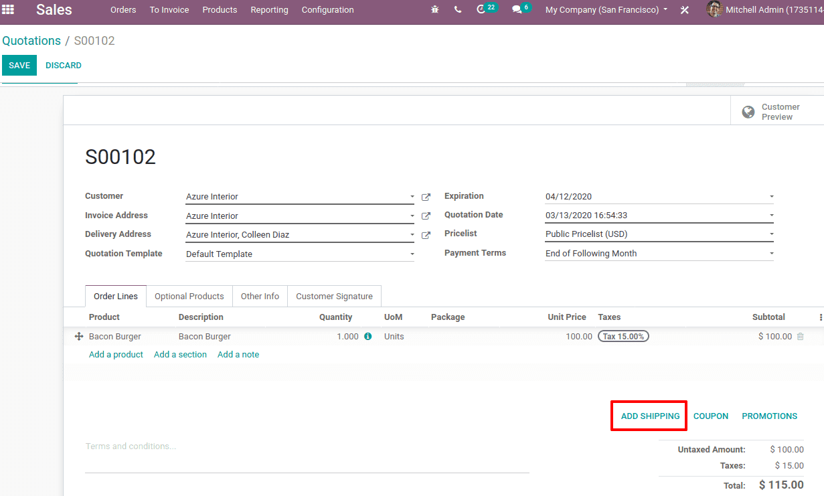Click the COUPON button
The image size is (824, 496).
(x=711, y=416)
